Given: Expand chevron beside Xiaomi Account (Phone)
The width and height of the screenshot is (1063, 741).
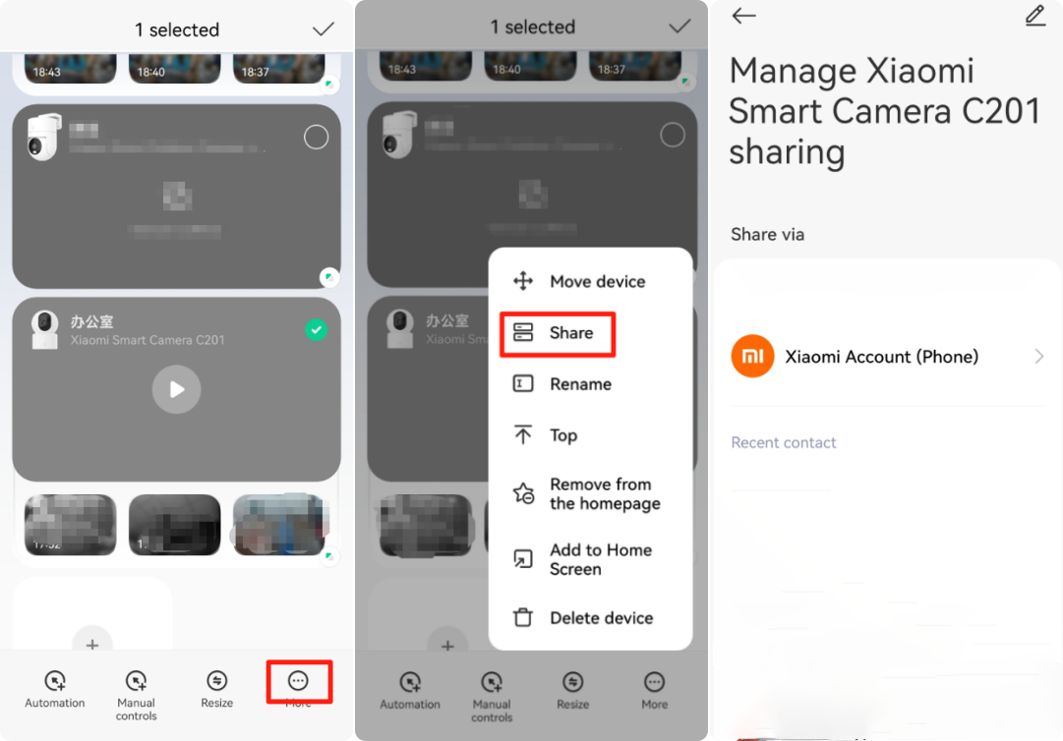Looking at the screenshot, I should pos(1038,357).
